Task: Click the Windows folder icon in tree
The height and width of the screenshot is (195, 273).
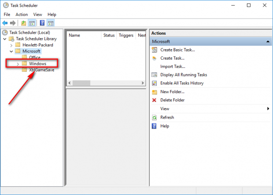Action: 24,63
